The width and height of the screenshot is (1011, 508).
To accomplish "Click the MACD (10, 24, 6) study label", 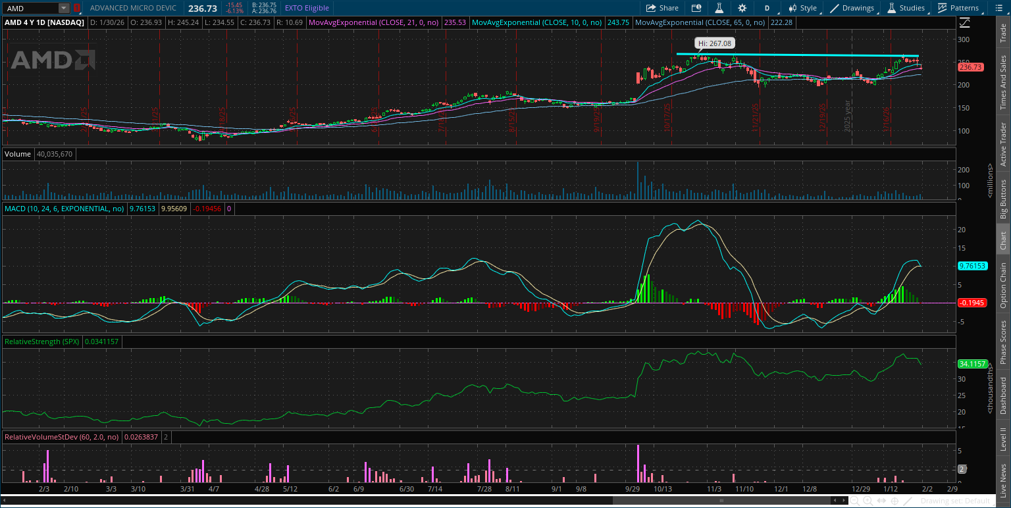I will [65, 209].
